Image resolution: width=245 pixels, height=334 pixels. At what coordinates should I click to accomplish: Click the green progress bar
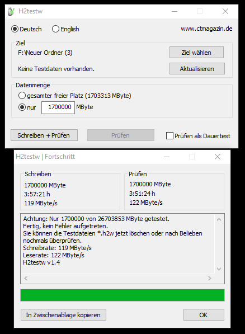point(123,295)
